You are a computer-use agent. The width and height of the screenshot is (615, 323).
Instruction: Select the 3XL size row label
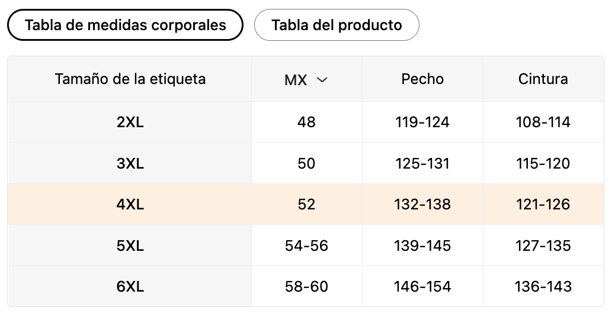[x=130, y=163]
